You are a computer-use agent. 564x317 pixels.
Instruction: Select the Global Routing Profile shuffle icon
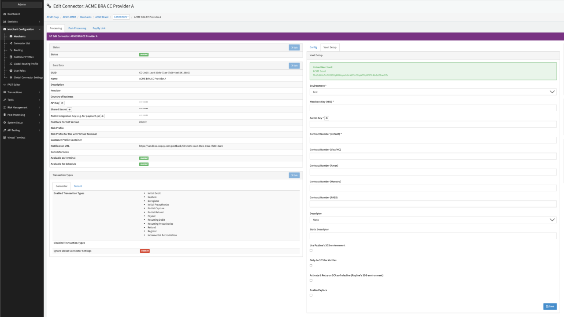pos(11,64)
